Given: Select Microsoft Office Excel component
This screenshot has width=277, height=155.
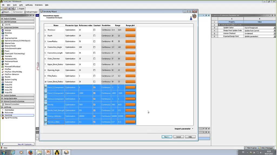Looking at the screenshot, I should [12, 67].
